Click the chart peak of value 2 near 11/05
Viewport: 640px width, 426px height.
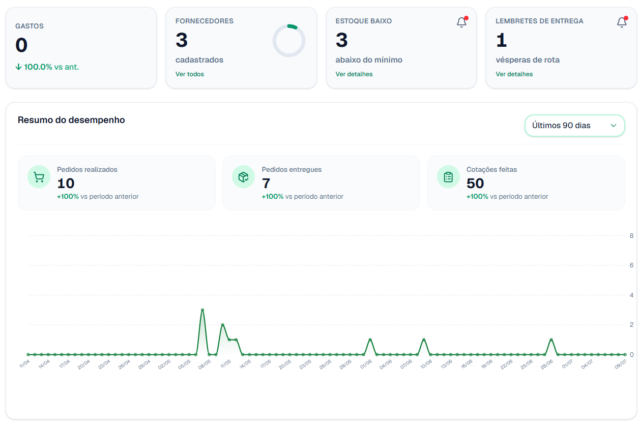click(x=223, y=324)
